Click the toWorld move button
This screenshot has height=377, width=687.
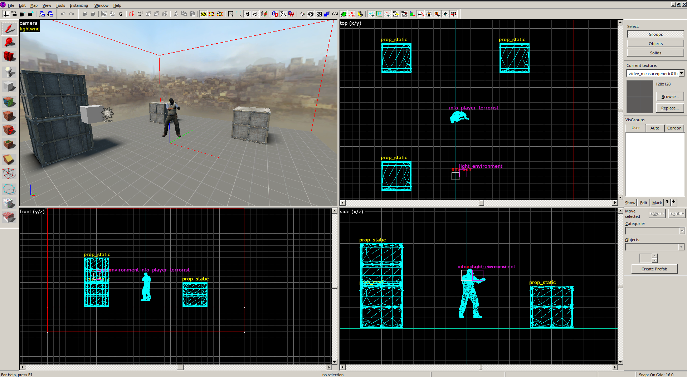point(657,214)
